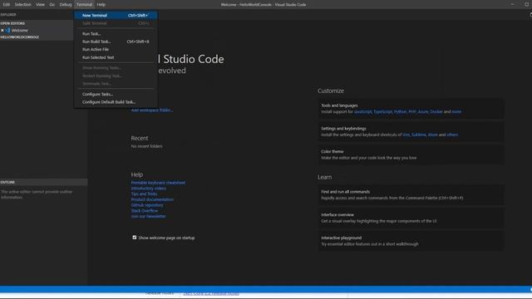Open the Interface overview card

411,218
